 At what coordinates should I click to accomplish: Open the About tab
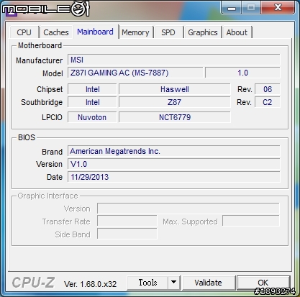point(237,32)
